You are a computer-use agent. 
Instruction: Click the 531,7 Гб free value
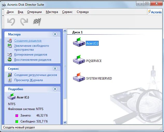(42, 121)
